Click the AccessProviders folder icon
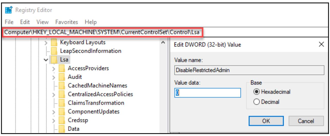This screenshot has width=330, height=136. (62, 68)
